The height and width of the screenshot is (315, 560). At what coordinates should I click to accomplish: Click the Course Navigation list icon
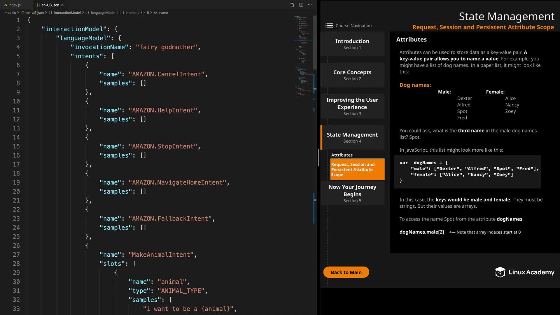329,26
